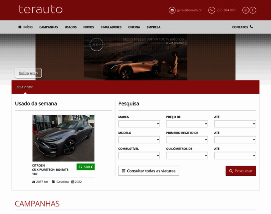Click Consultar todas as viaturas button
271x214 pixels.
tap(149, 171)
